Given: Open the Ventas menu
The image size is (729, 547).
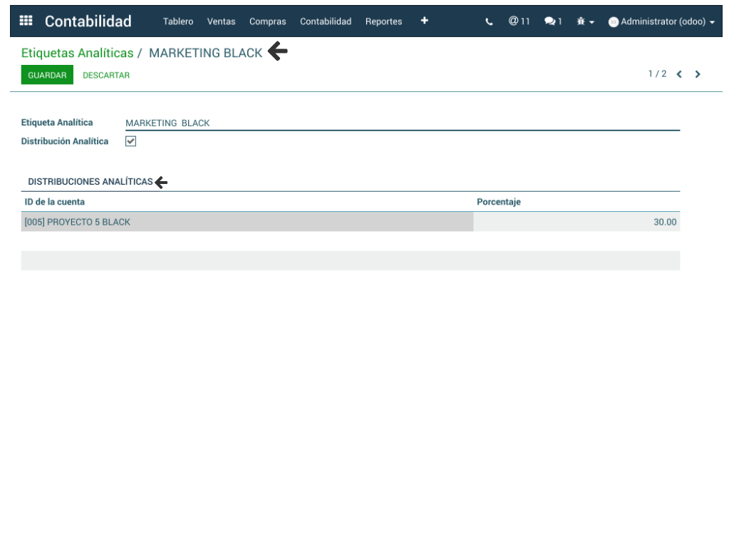Looking at the screenshot, I should 221,21.
